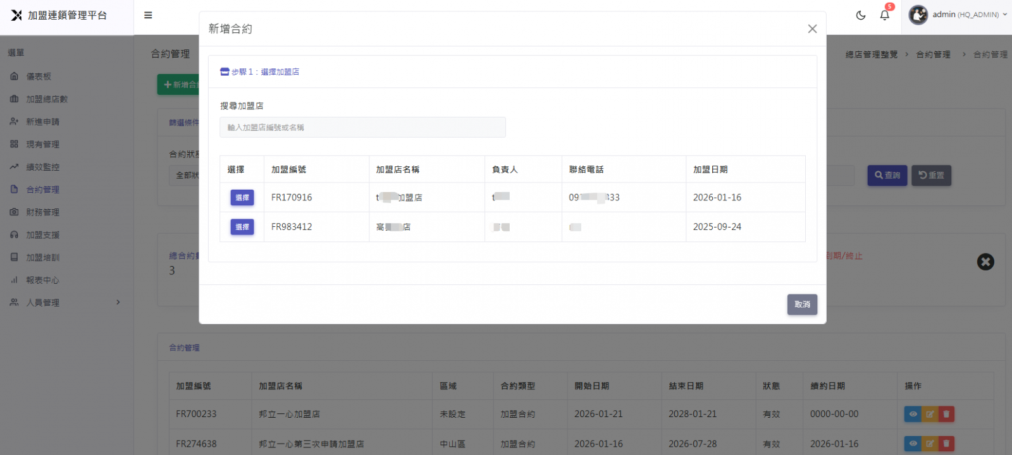Image resolution: width=1012 pixels, height=455 pixels.
Task: Expand the admin account dropdown arrow
Action: coord(1004,14)
